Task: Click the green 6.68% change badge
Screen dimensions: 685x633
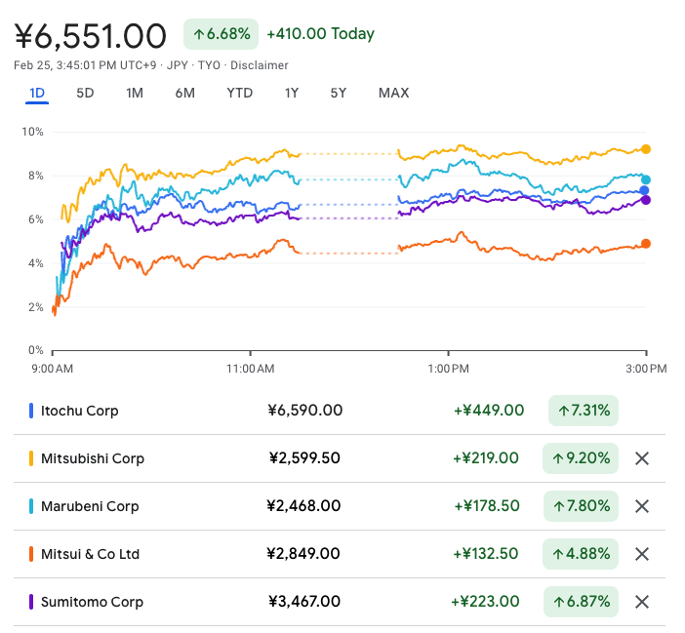Action: (x=221, y=34)
